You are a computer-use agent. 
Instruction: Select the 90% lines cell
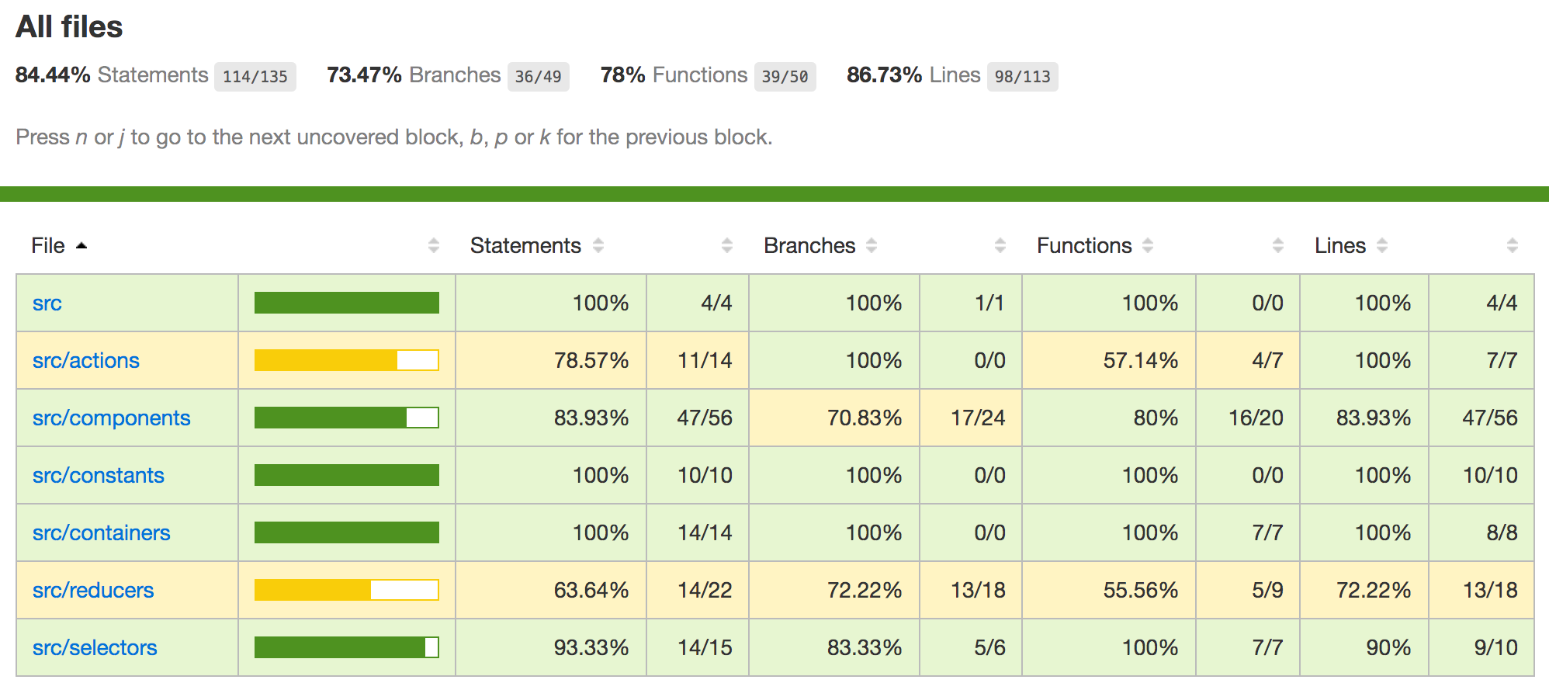tap(1364, 647)
